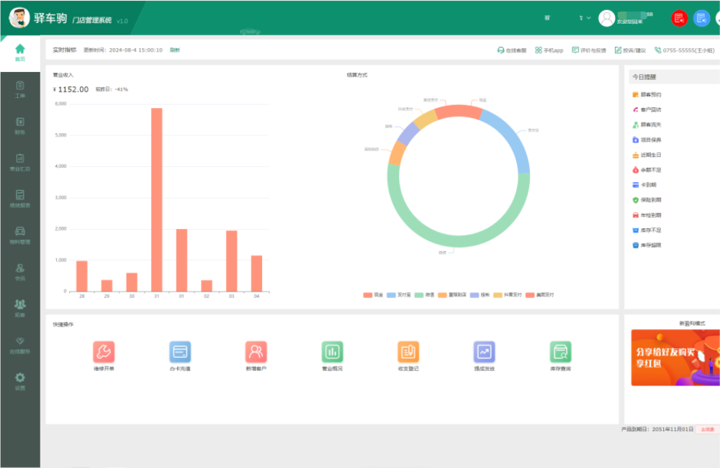Click the ¥ 1152.00 revenue value
720x468 pixels.
[71, 89]
